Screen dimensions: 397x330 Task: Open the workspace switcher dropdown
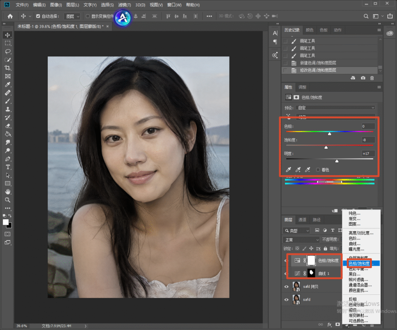point(378,16)
